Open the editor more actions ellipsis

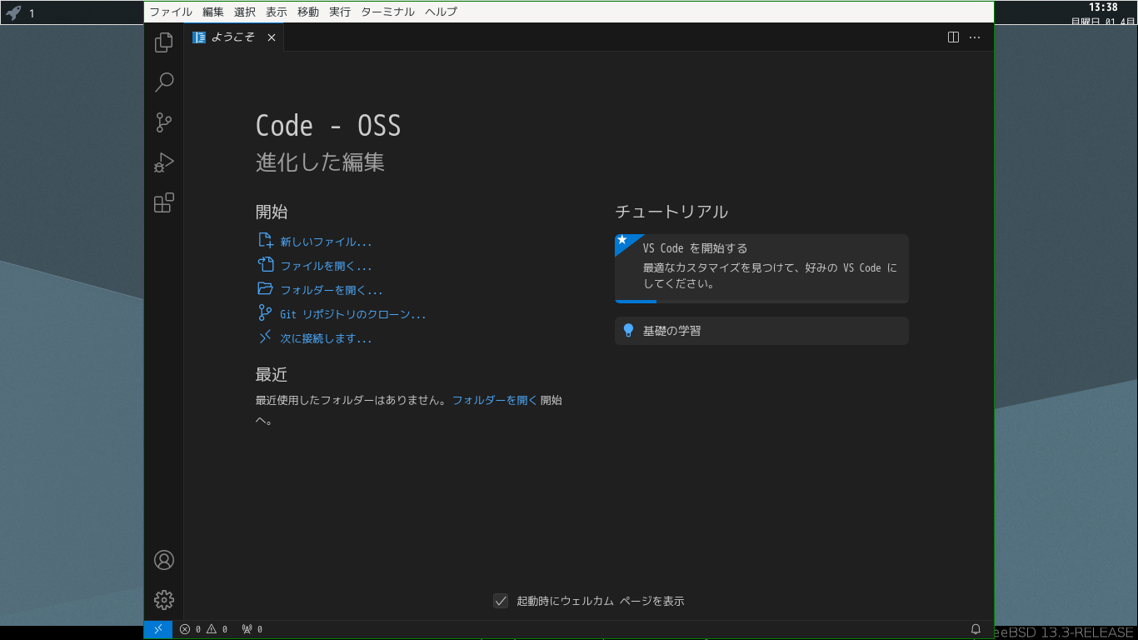pyautogui.click(x=975, y=37)
